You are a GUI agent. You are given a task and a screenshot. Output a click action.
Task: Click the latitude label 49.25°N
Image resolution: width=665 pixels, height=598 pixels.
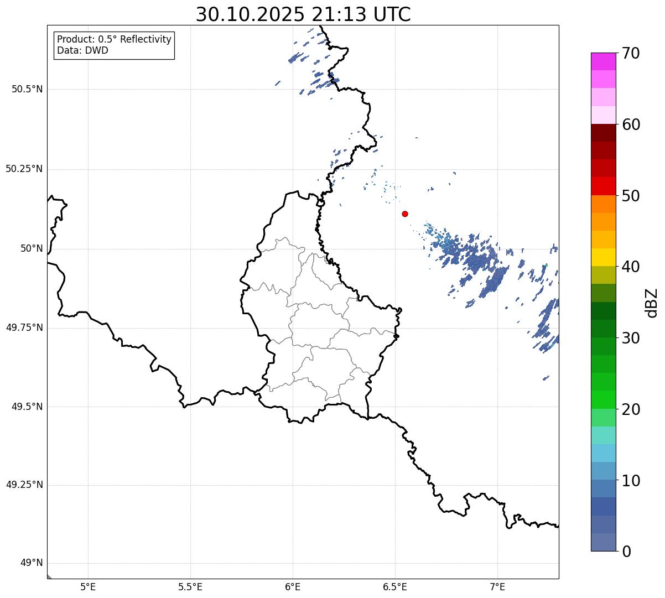(24, 485)
